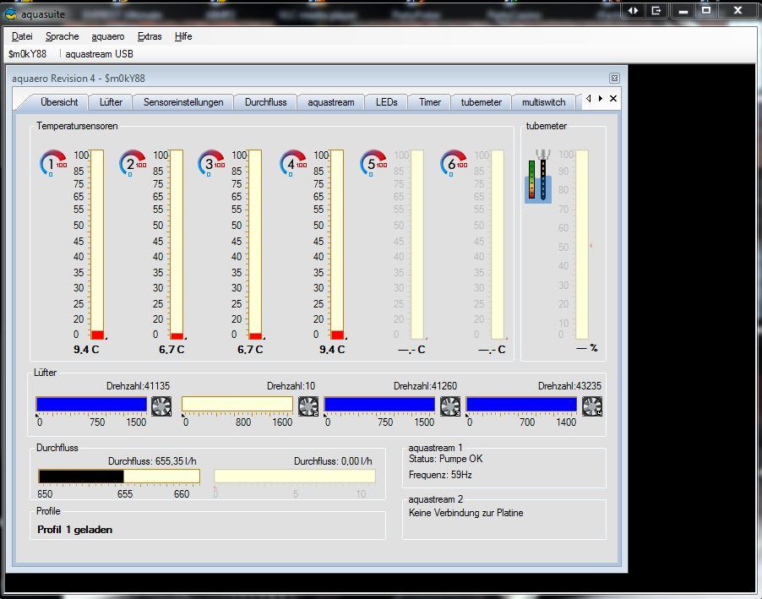
Task: Click fan 1 icon beside Drehzahl:41135
Action: [161, 406]
